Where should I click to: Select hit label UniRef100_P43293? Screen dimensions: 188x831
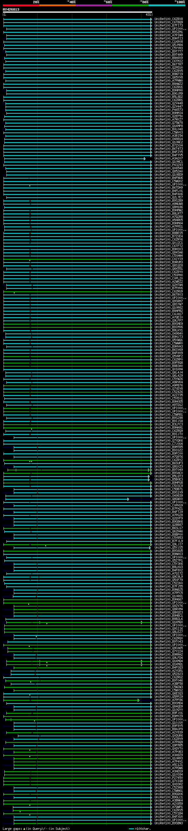169,165
